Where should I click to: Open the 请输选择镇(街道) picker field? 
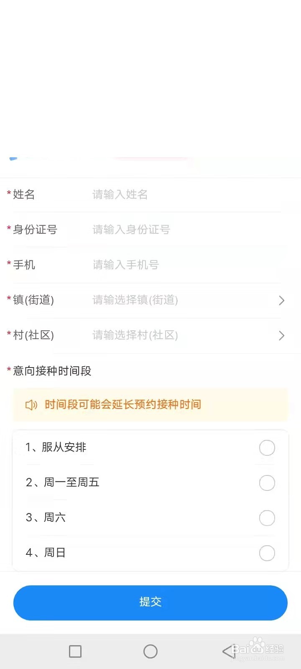tap(135, 300)
